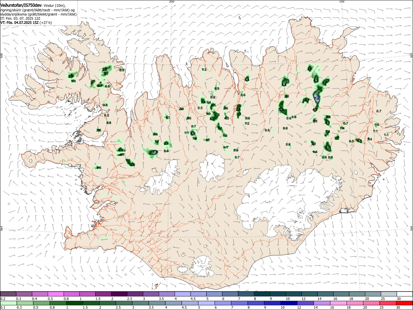Click the navy blue swatch labeled 10 in the rain legend row

289,303
